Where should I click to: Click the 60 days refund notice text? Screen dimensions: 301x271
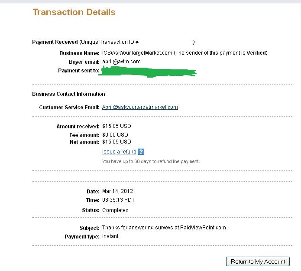click(x=151, y=161)
